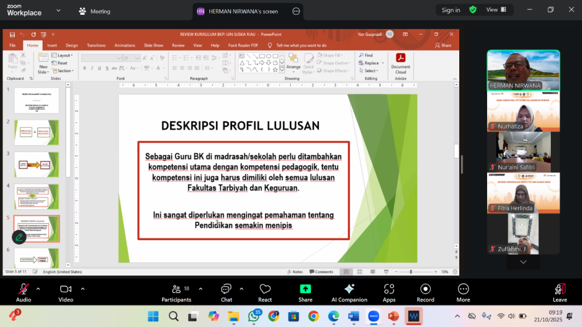This screenshot has height=327, width=582.
Task: Click the Sign in button
Action: (451, 10)
